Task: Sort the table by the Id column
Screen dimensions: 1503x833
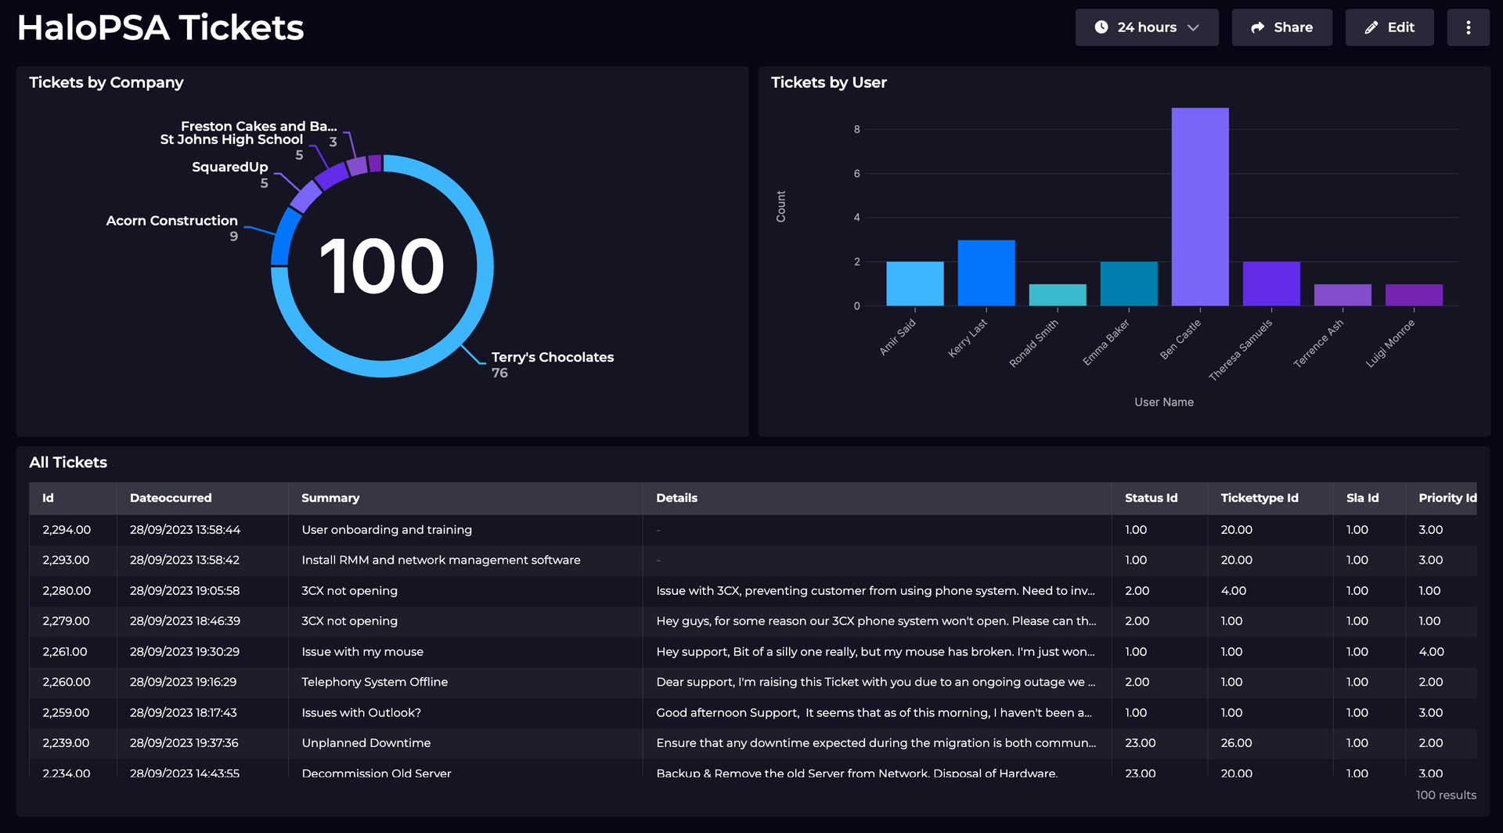Action: coord(49,498)
